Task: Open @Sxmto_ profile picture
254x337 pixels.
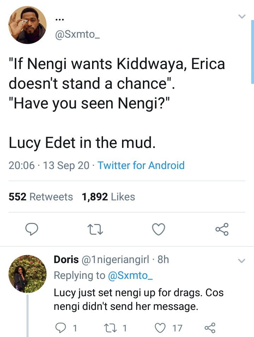Action: 28,25
